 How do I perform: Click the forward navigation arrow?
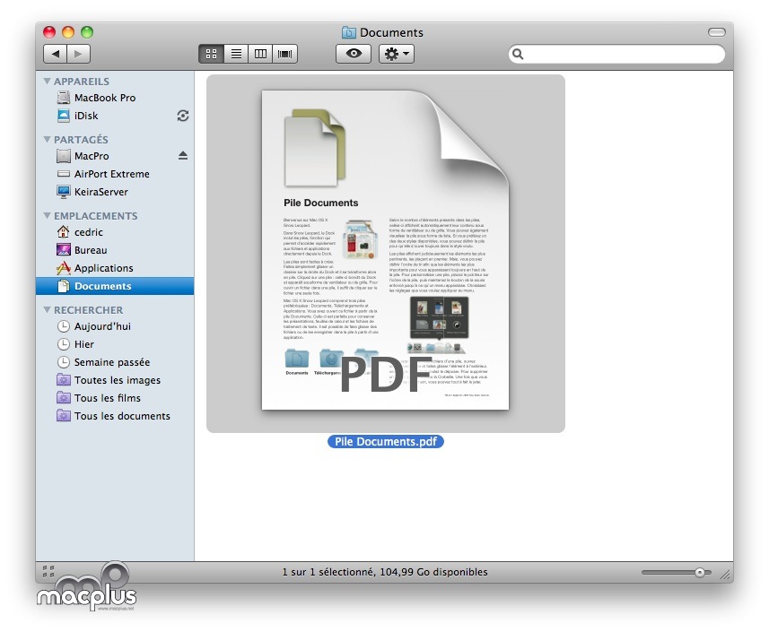coord(78,55)
